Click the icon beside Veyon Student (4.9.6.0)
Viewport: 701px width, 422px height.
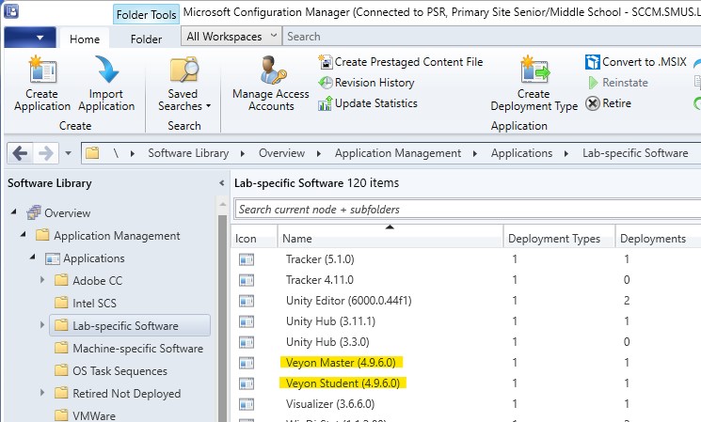coord(247,383)
